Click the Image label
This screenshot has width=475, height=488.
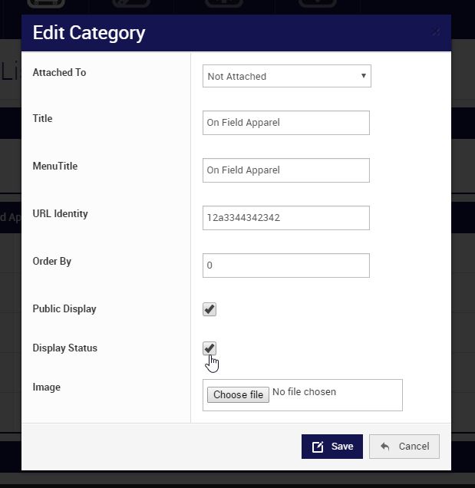coord(47,387)
